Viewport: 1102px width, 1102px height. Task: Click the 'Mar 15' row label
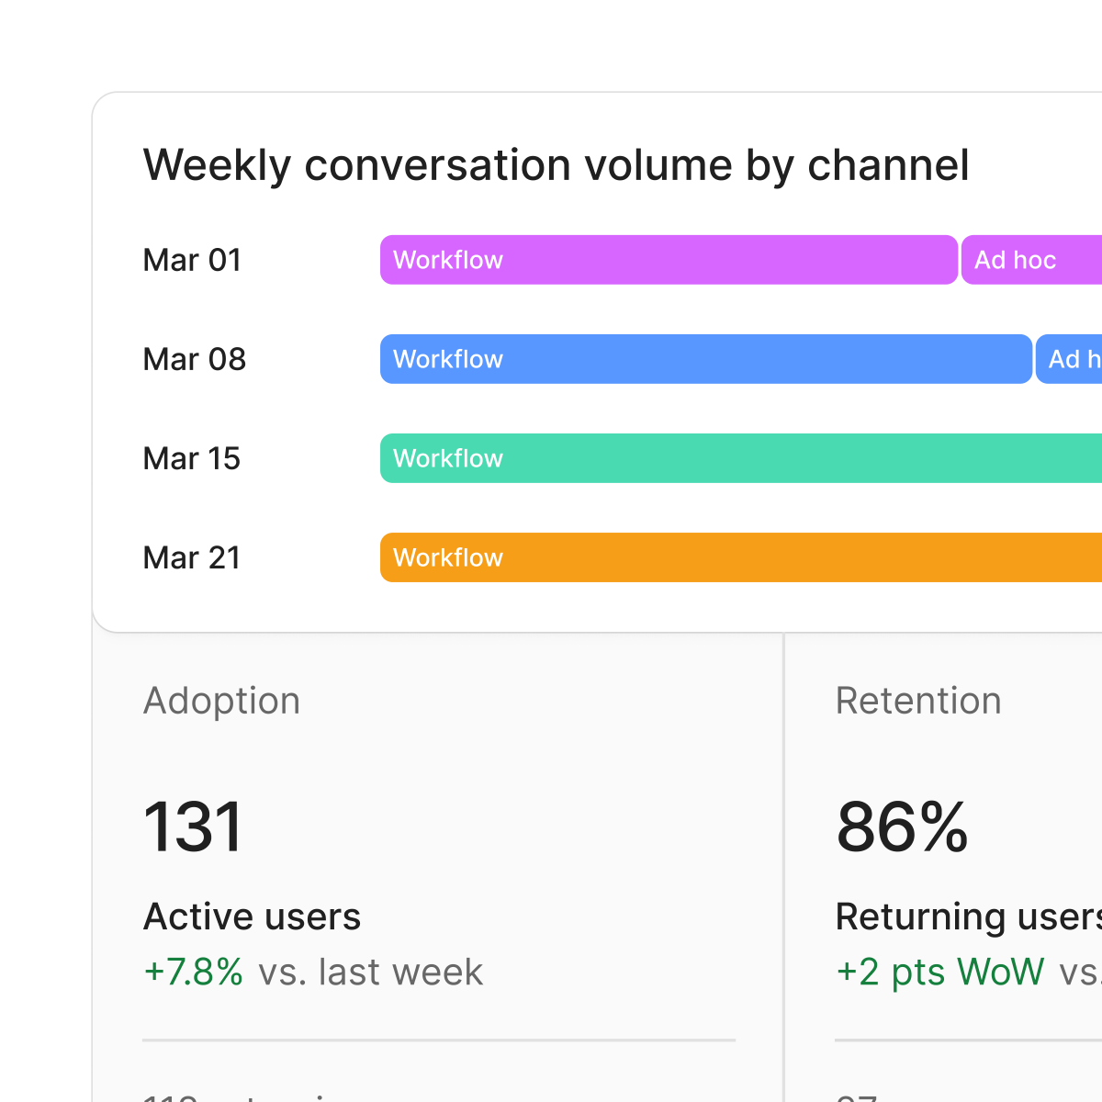tap(192, 458)
